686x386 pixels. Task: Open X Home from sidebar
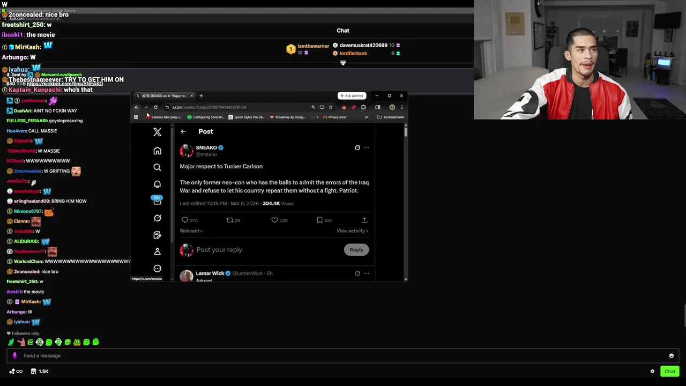tap(157, 151)
